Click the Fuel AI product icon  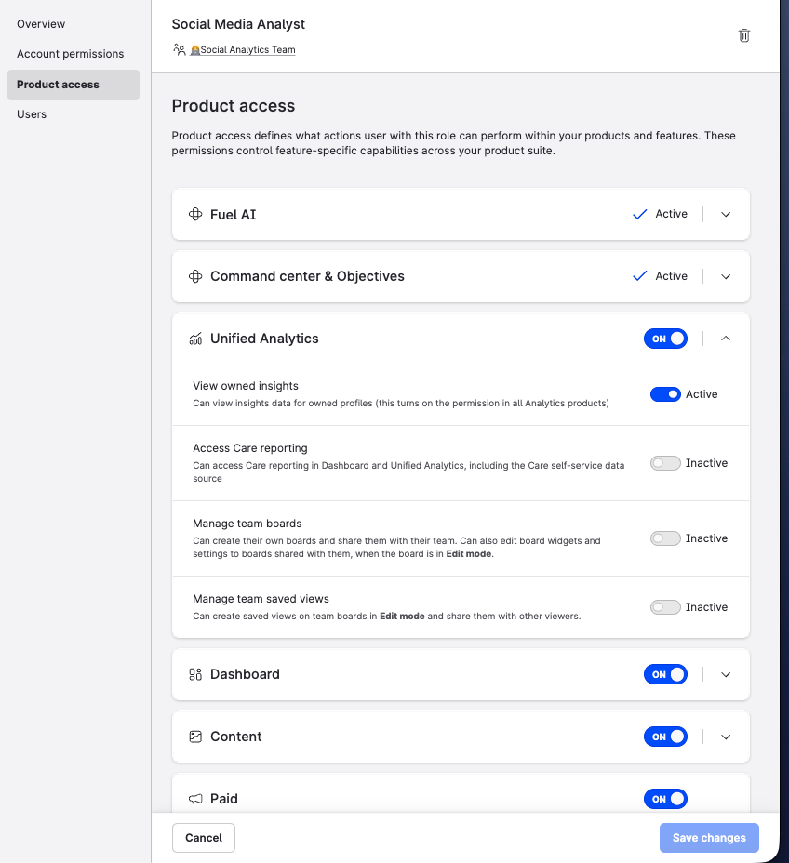click(x=195, y=214)
